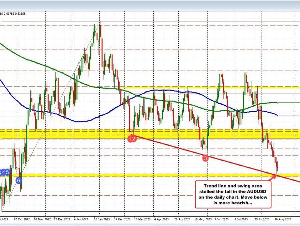Click the 16 Aug 2023 date label

point(282,219)
